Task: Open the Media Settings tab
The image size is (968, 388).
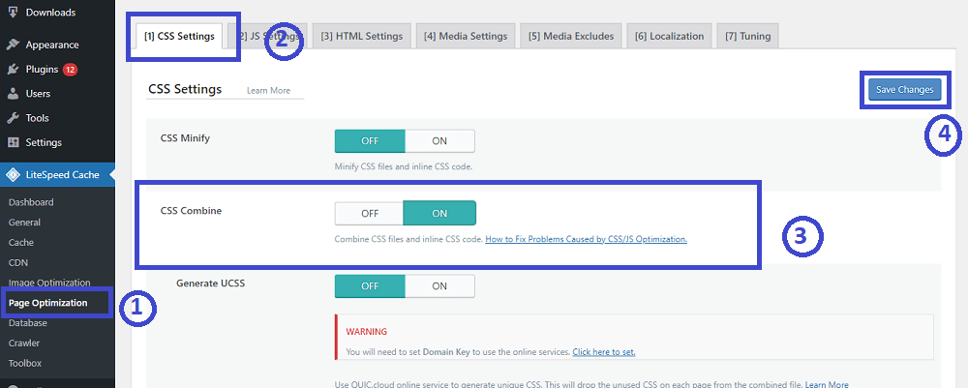Action: point(465,36)
